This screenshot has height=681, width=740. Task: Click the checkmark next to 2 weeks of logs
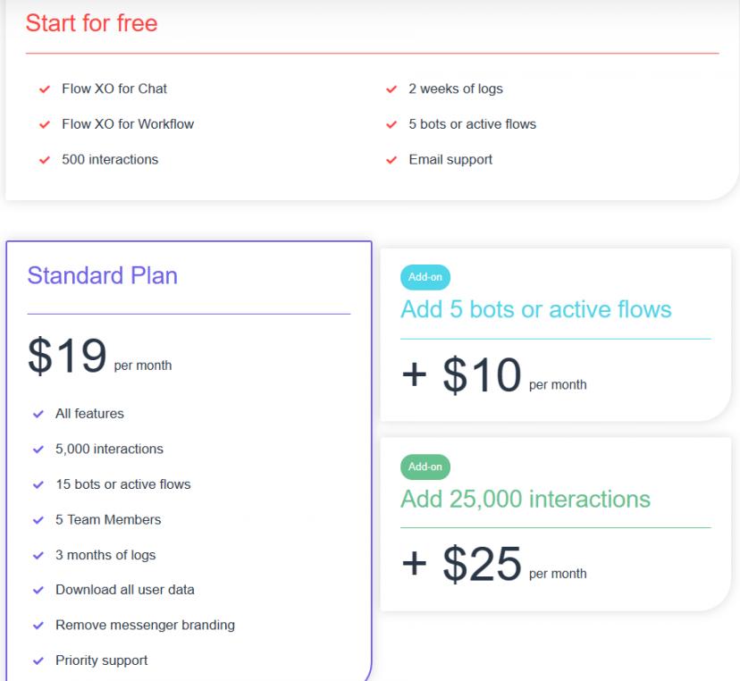pos(391,89)
